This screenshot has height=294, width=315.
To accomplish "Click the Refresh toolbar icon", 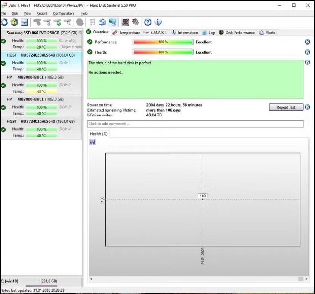I will pyautogui.click(x=4, y=22).
